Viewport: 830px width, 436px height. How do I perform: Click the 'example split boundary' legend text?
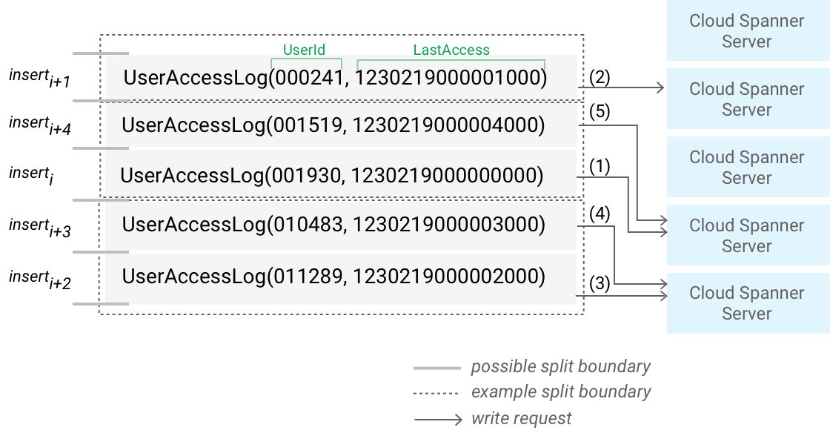click(561, 392)
